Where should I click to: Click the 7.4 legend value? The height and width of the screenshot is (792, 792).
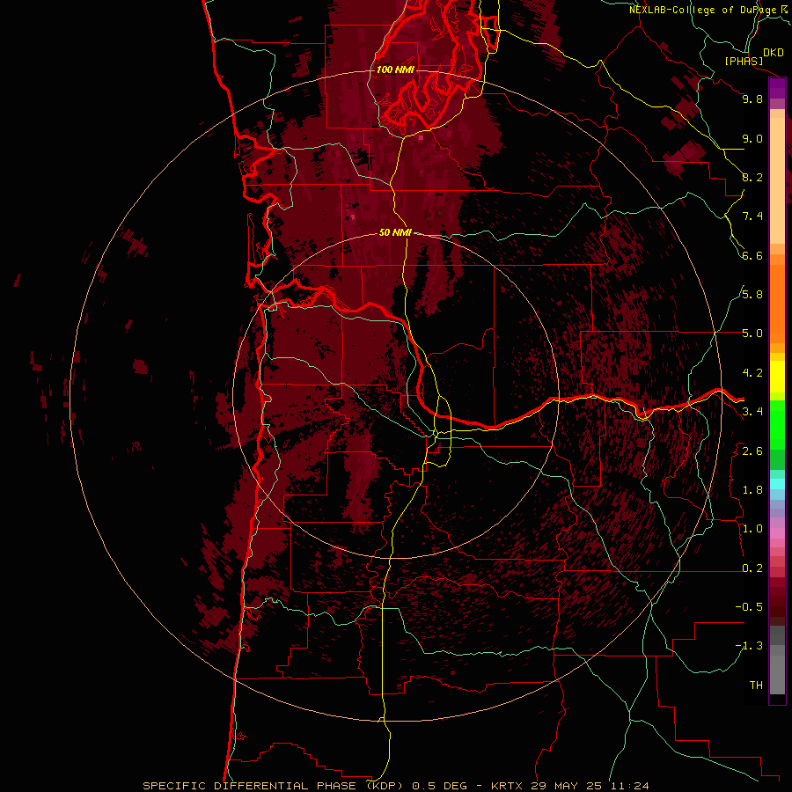(752, 216)
